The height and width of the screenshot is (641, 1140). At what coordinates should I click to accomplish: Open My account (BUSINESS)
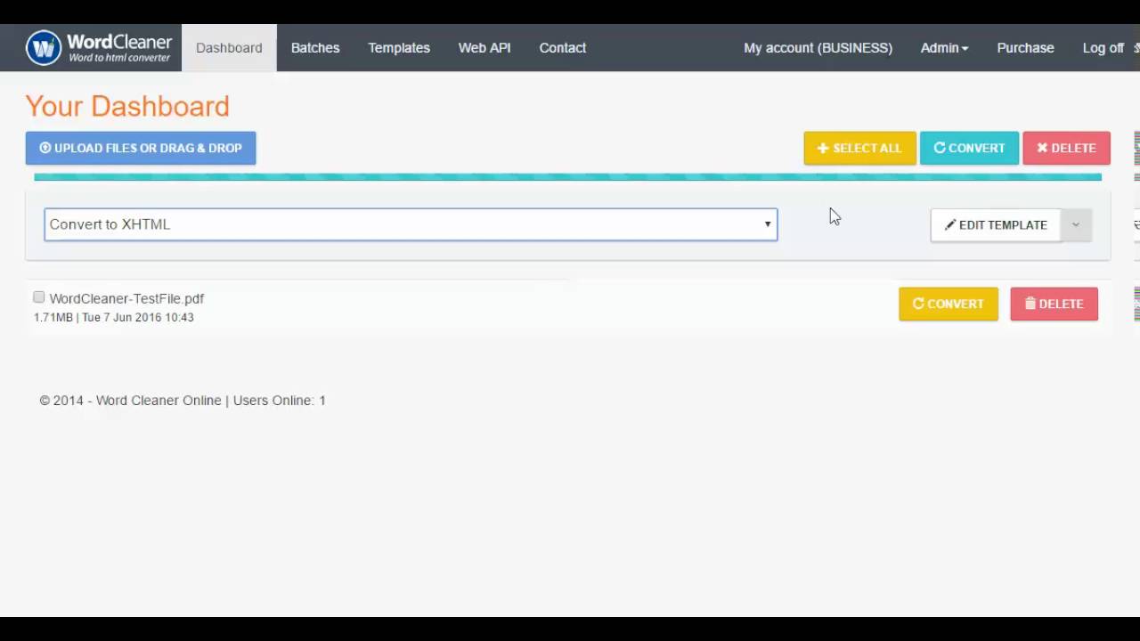coord(818,48)
